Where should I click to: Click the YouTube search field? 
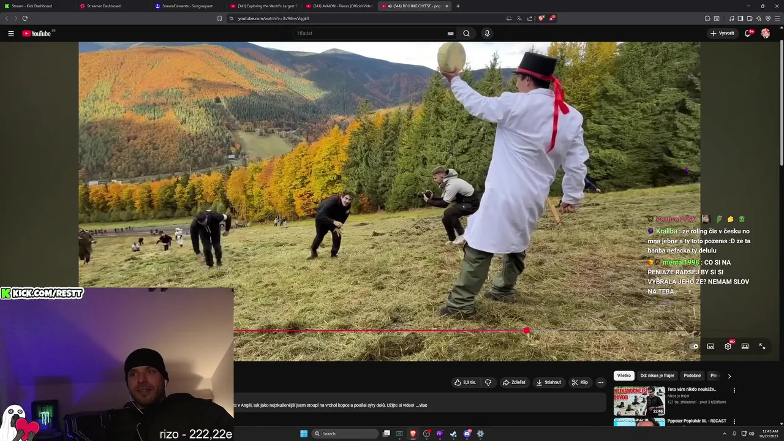pos(371,33)
